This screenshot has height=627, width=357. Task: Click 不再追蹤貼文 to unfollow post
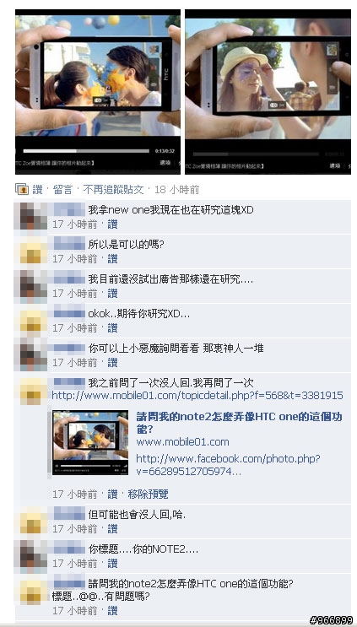[x=114, y=190]
